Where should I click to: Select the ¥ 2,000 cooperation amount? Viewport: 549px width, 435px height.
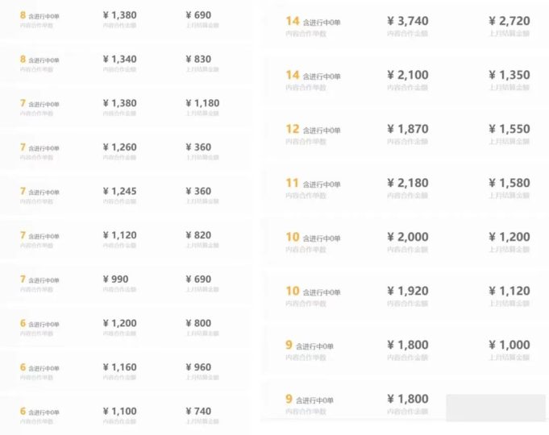(x=408, y=237)
